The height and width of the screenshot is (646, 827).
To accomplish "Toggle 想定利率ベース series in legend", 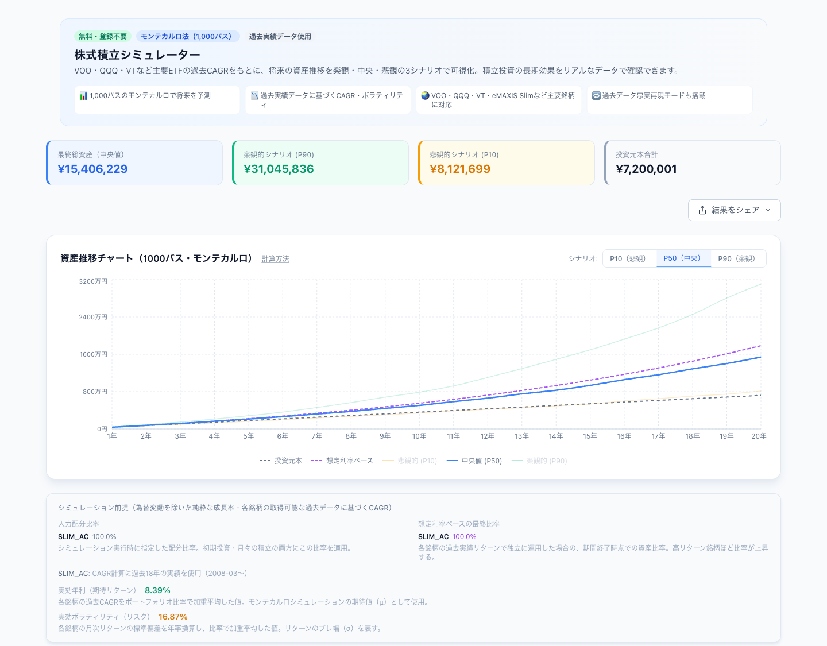I will (x=342, y=461).
